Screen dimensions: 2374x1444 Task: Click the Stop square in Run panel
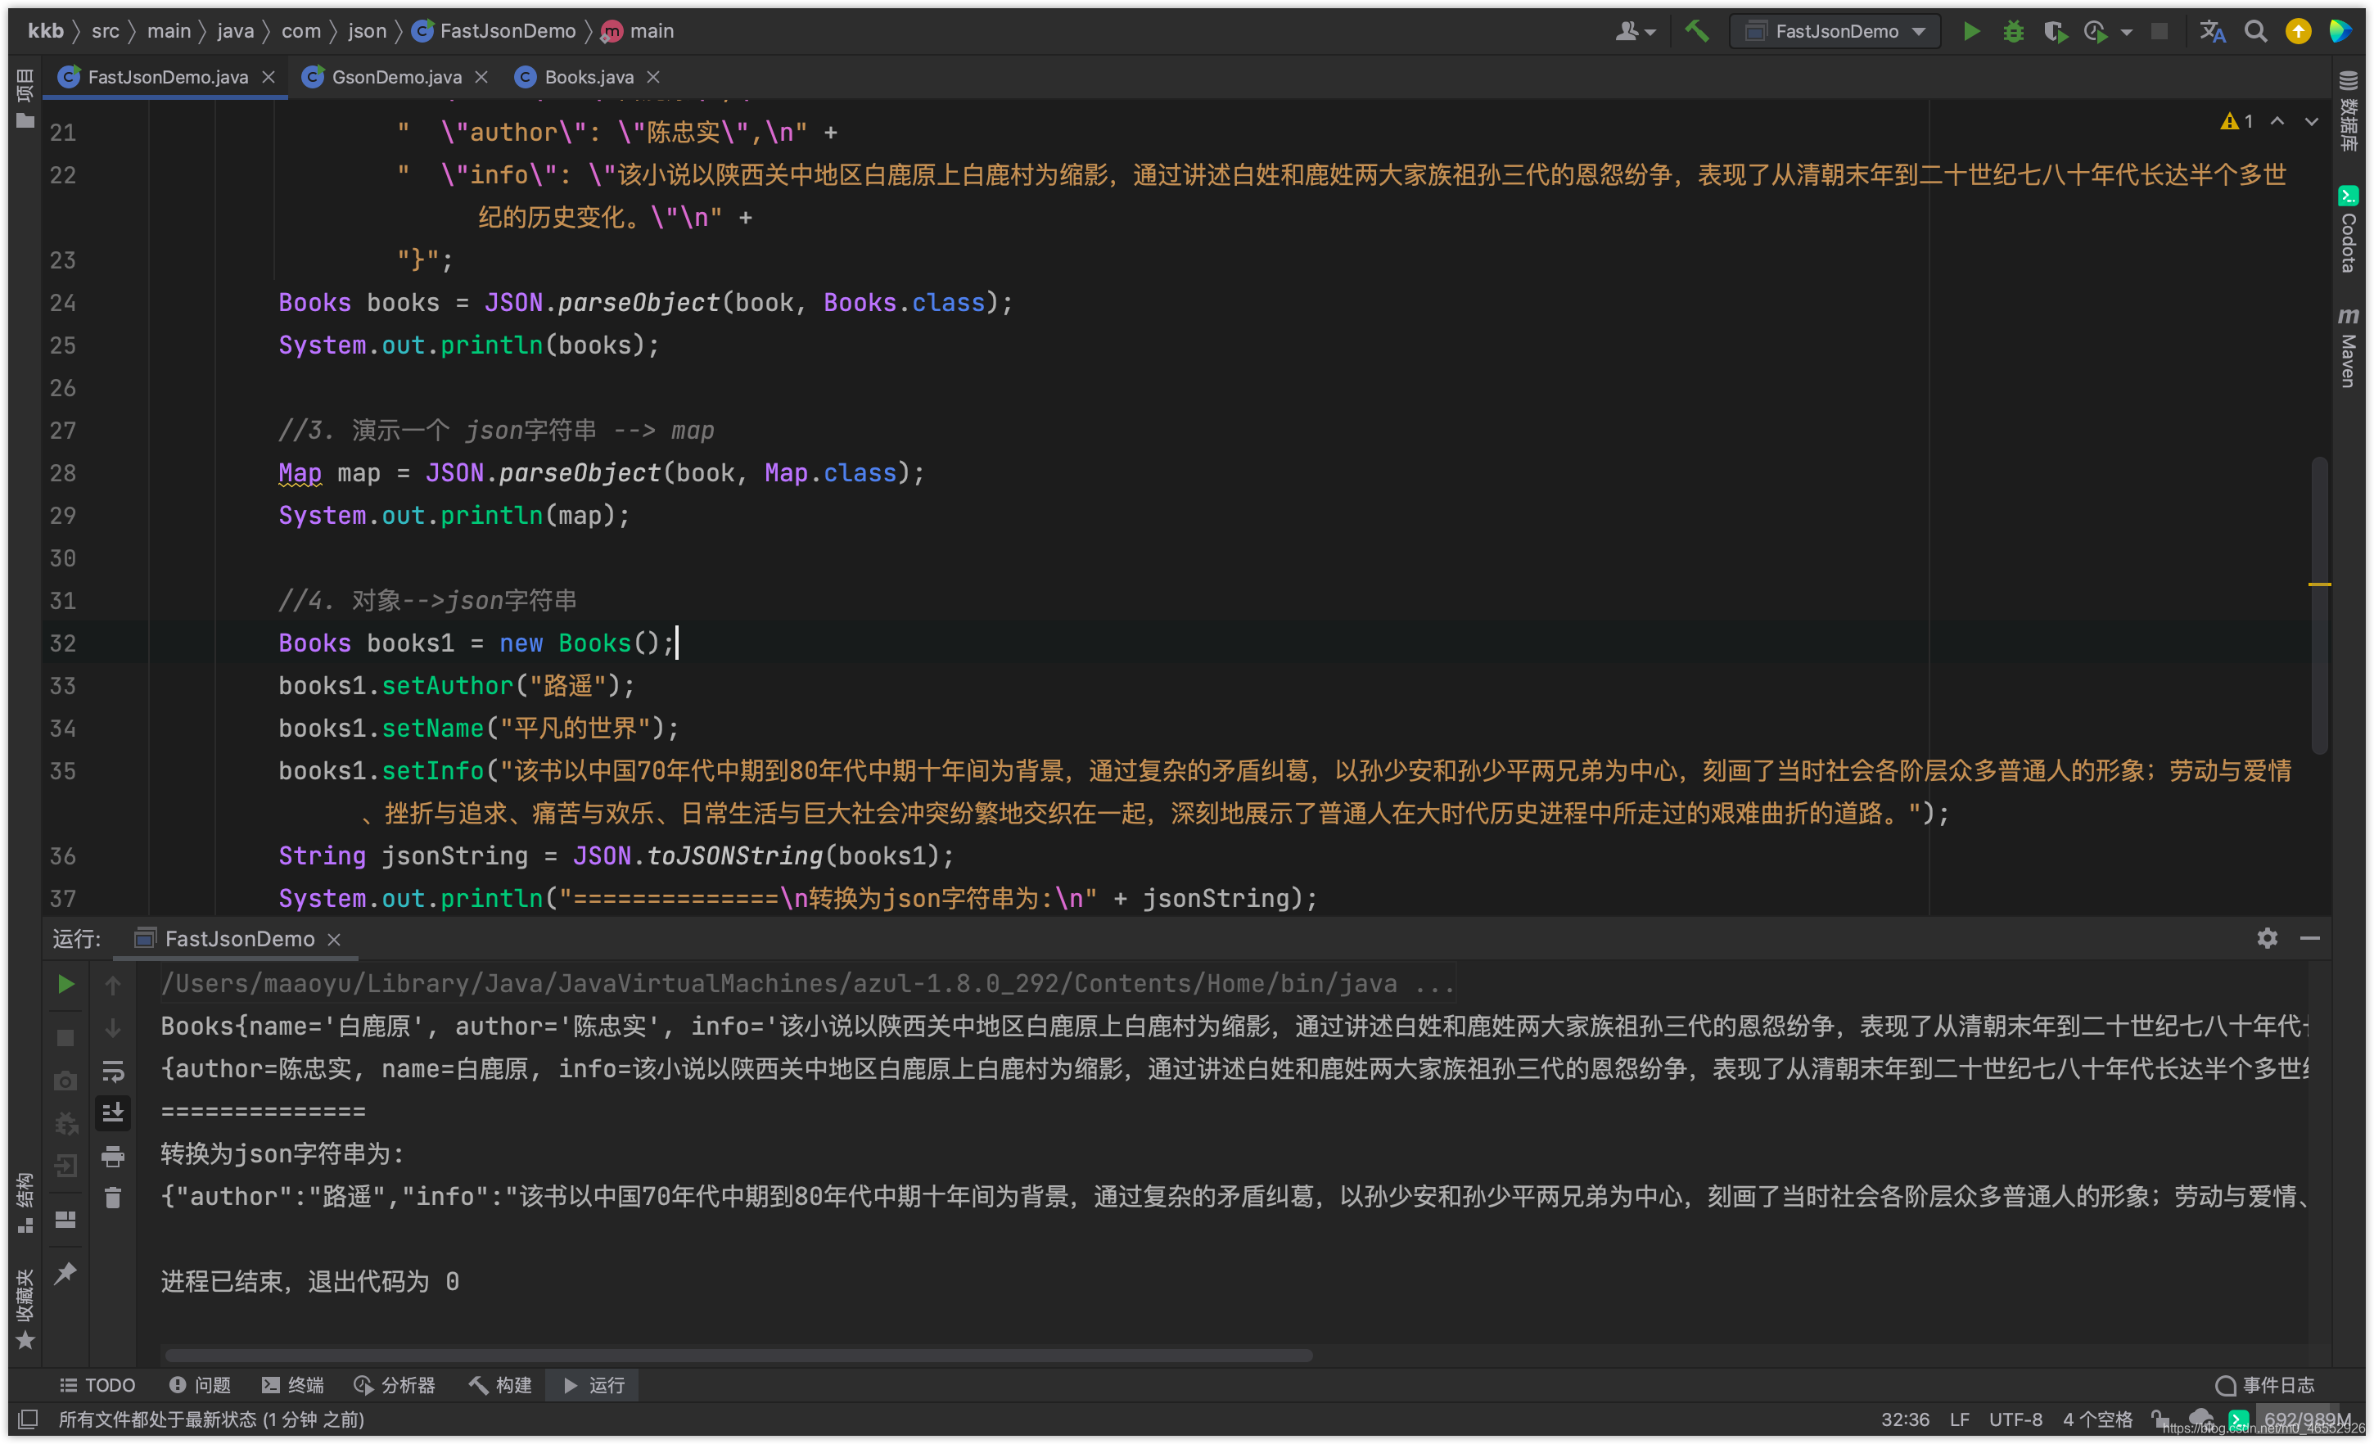click(65, 1039)
